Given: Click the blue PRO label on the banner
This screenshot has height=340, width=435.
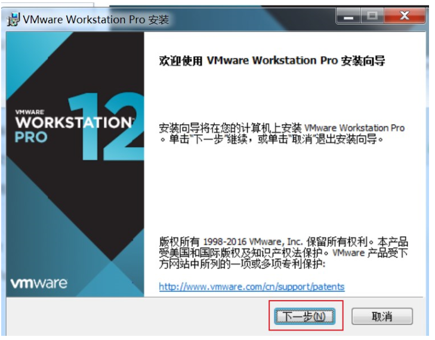Looking at the screenshot, I should [x=31, y=137].
